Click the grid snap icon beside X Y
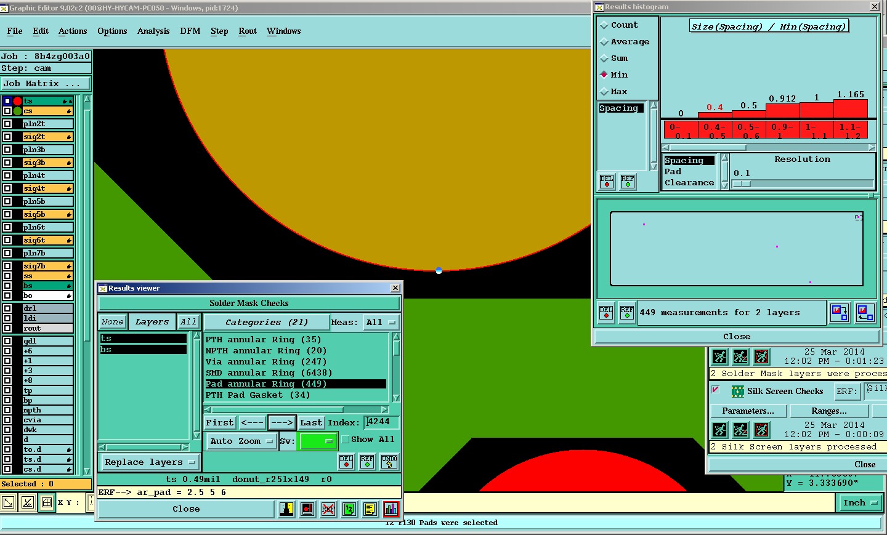This screenshot has height=535, width=887. click(47, 502)
